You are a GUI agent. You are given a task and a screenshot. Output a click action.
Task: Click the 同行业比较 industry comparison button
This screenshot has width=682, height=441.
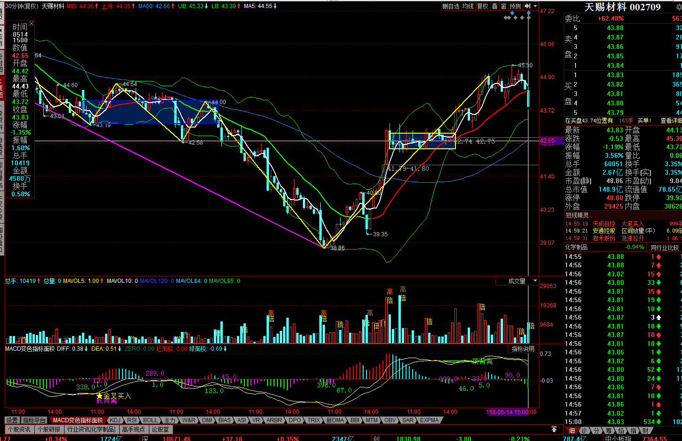(665, 248)
